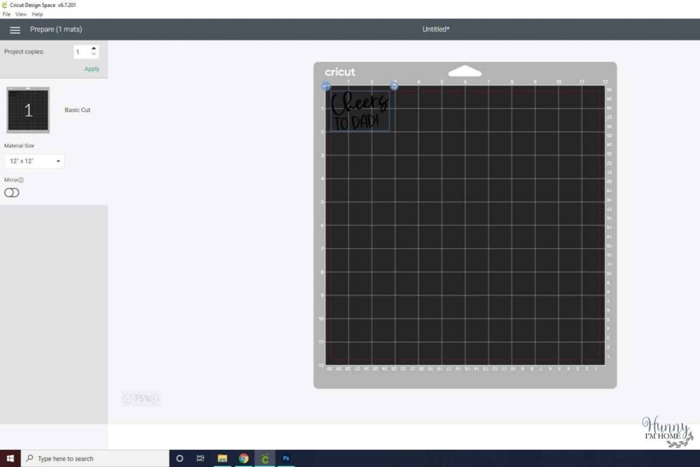700x467 pixels.
Task: Click the zoom in plus icon
Action: 154,399
